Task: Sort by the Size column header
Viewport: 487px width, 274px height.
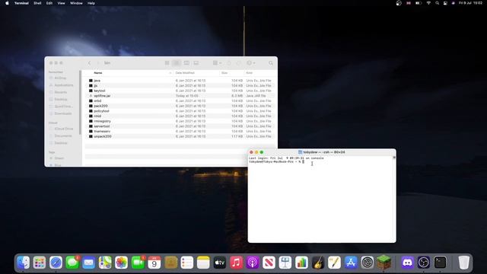Action: point(224,73)
